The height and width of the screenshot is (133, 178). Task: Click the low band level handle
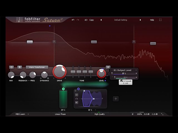30,42
